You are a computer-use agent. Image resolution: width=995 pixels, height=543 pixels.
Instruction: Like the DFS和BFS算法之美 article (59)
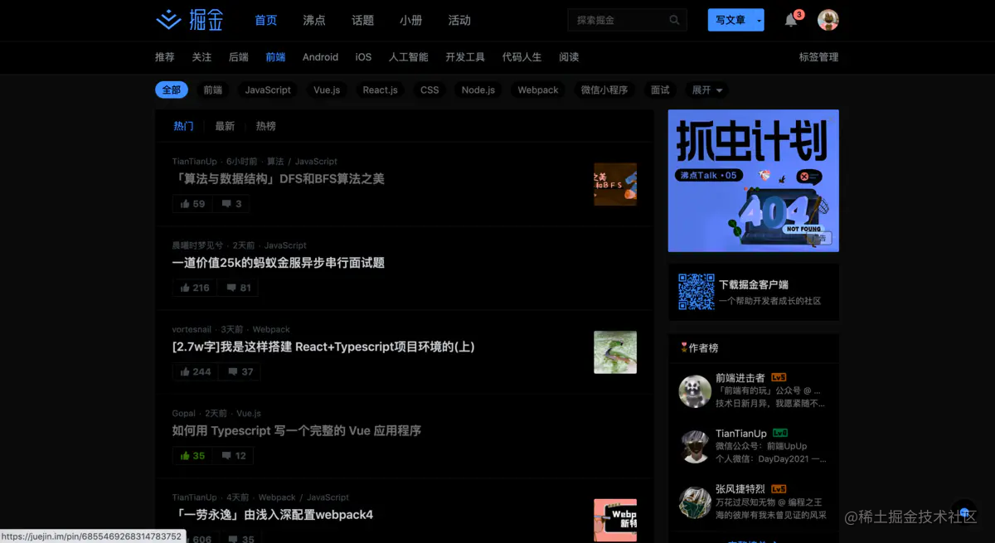[192, 204]
